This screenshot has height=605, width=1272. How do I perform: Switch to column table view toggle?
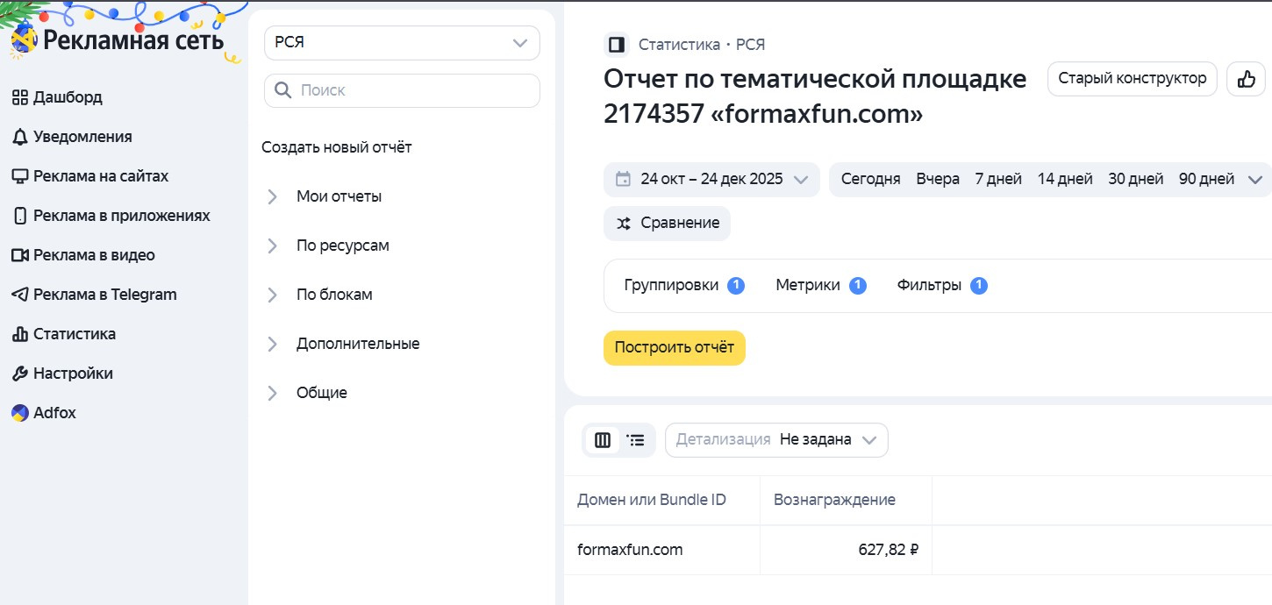(x=603, y=440)
